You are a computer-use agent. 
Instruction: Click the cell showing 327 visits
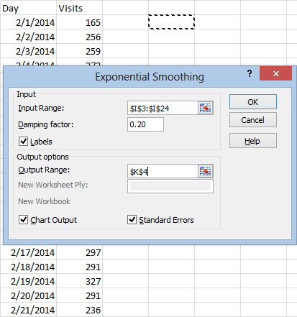(80, 281)
